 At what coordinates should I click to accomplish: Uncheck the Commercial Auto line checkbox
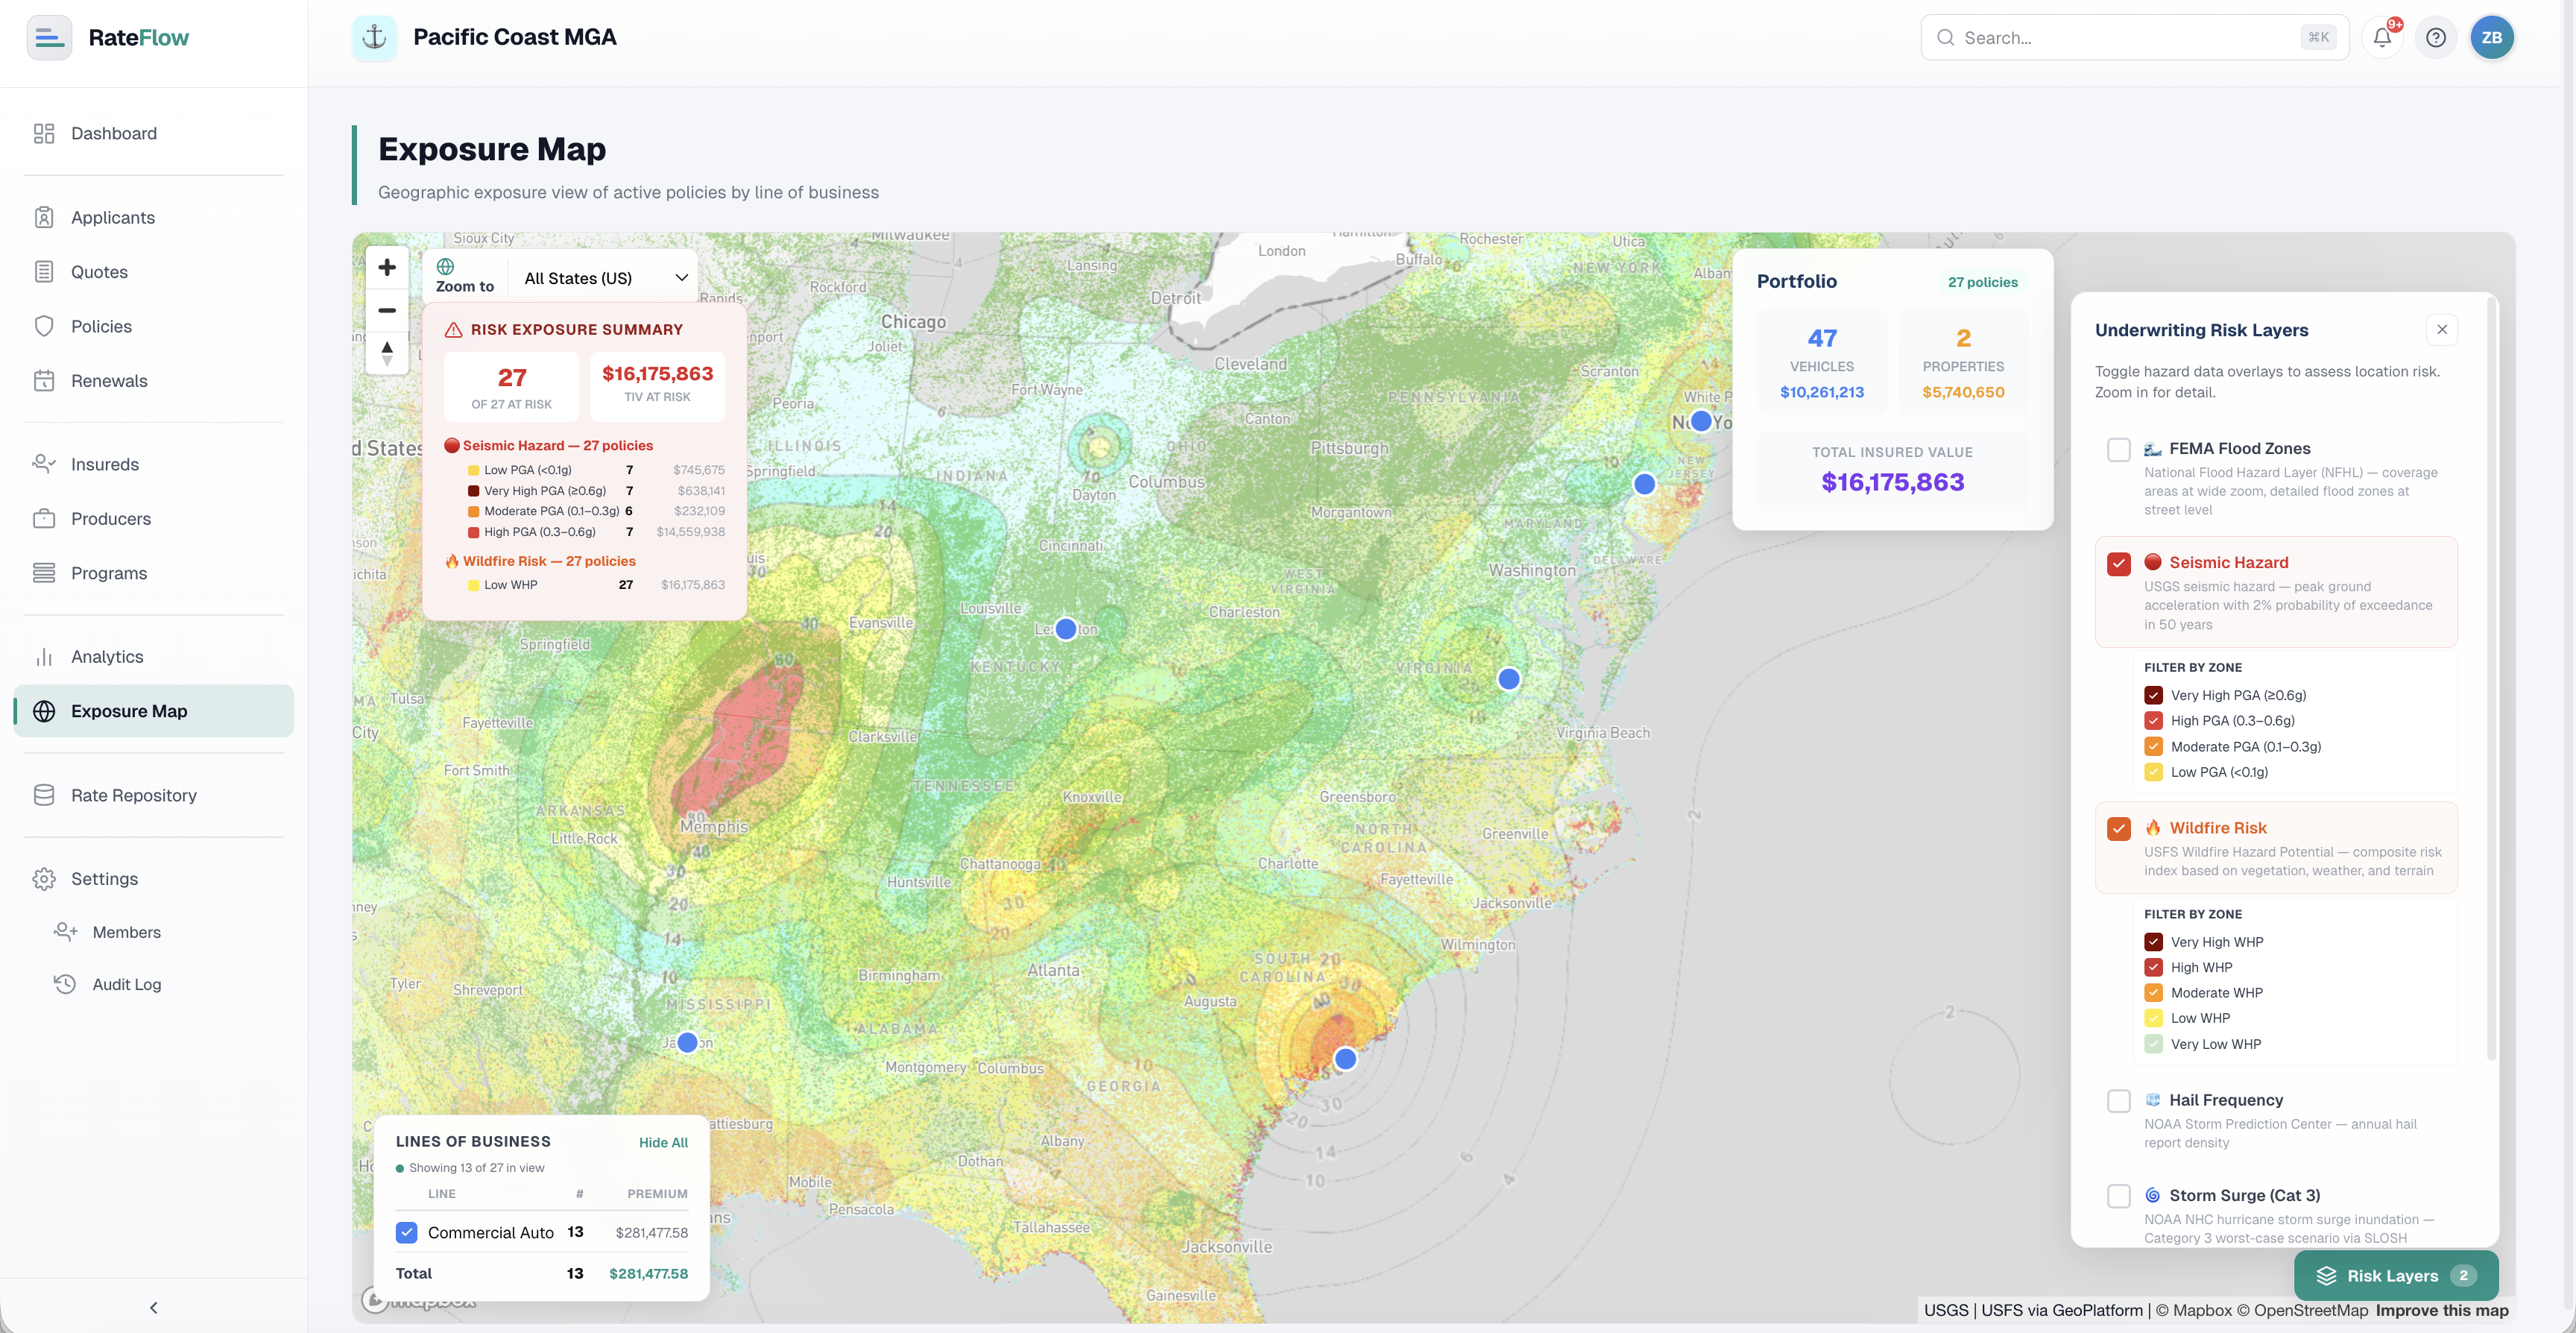(x=406, y=1232)
